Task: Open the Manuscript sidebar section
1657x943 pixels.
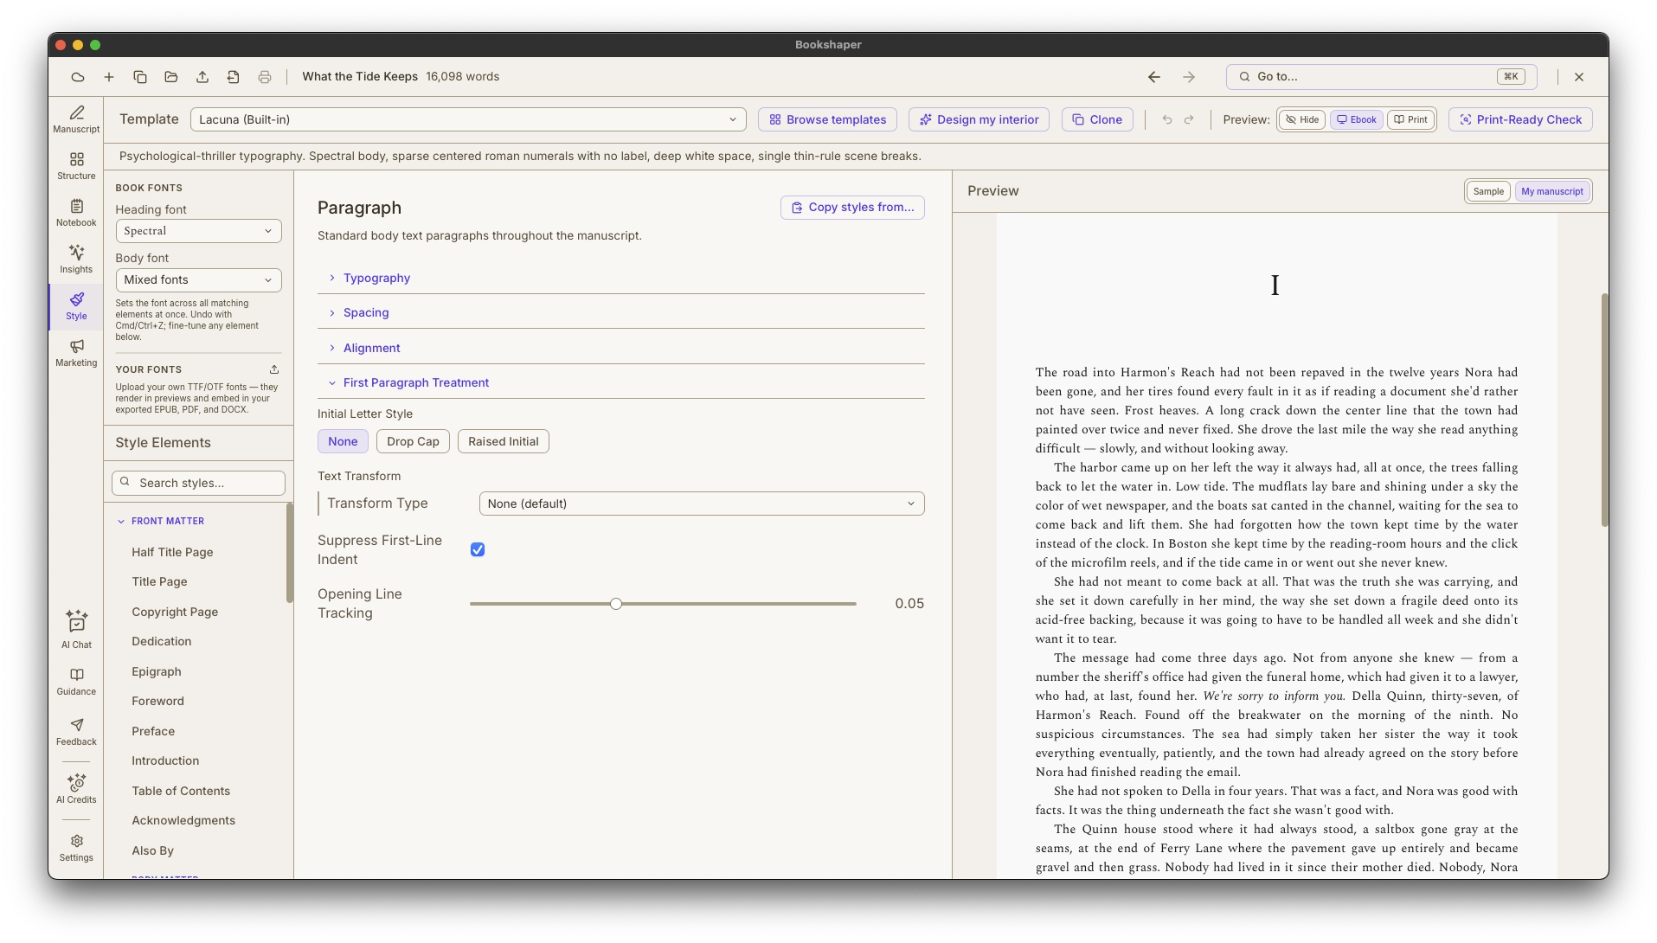Action: coord(76,119)
